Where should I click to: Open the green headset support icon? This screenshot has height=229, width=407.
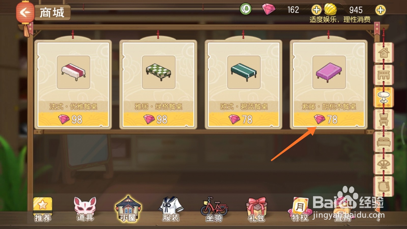245,9
